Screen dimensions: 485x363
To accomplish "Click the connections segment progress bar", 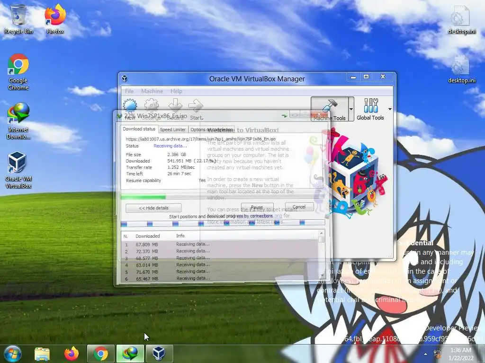I will (x=223, y=223).
